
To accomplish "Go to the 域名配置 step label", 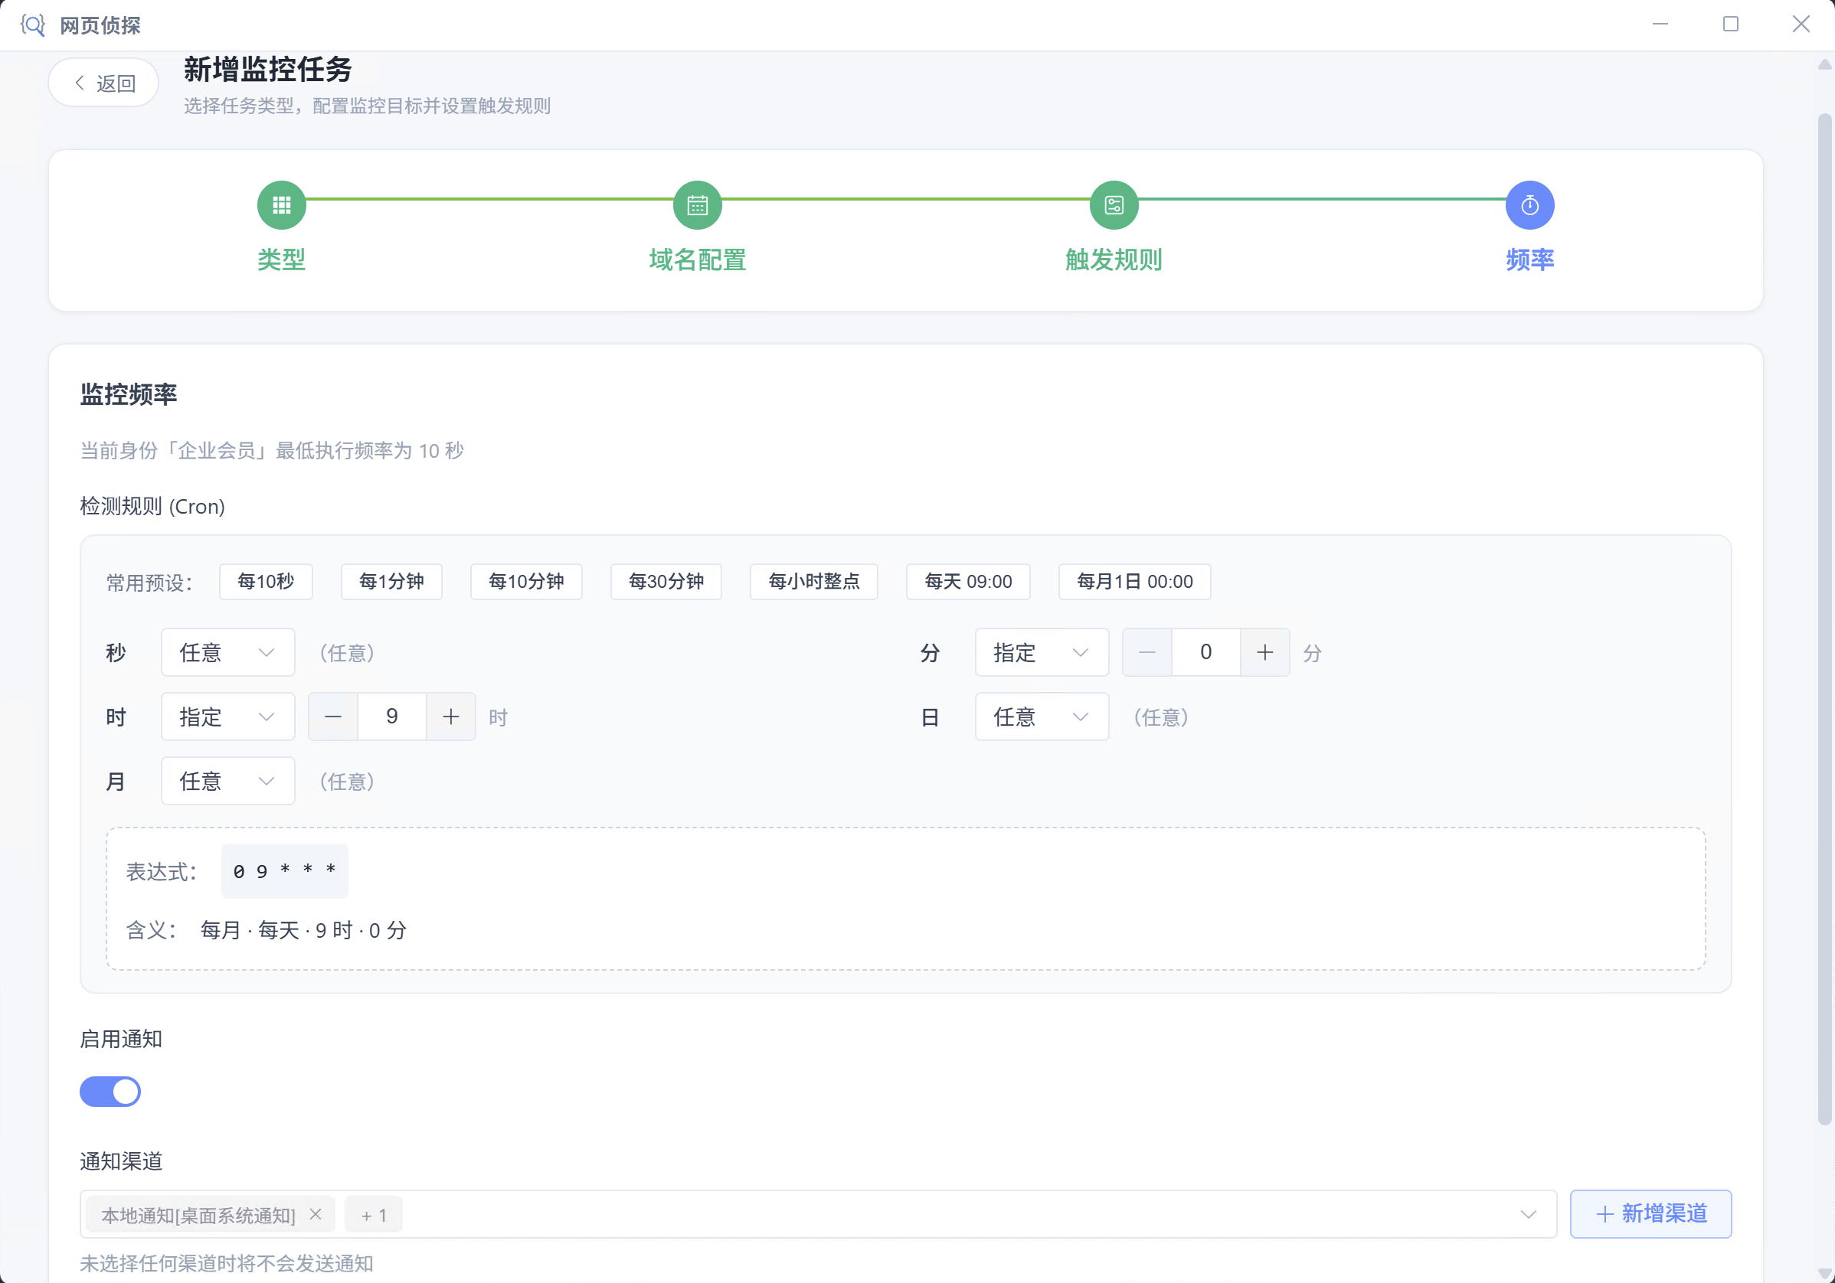I will (x=698, y=259).
